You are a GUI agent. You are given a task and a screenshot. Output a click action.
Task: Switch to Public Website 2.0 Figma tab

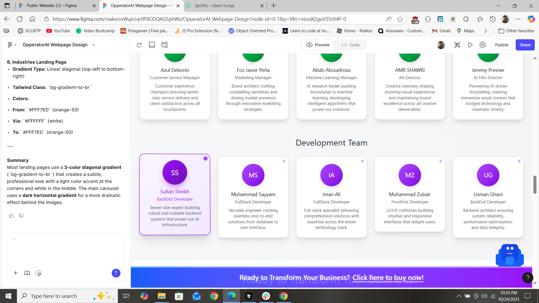pos(52,6)
